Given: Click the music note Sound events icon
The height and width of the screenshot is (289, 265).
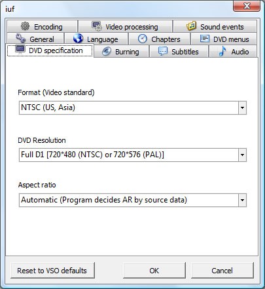Looking at the screenshot, I should [192, 26].
